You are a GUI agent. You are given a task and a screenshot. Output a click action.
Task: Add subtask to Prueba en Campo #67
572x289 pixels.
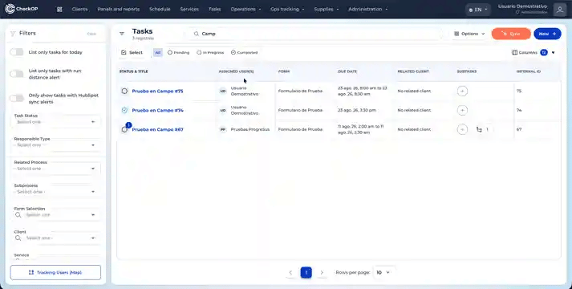click(462, 129)
